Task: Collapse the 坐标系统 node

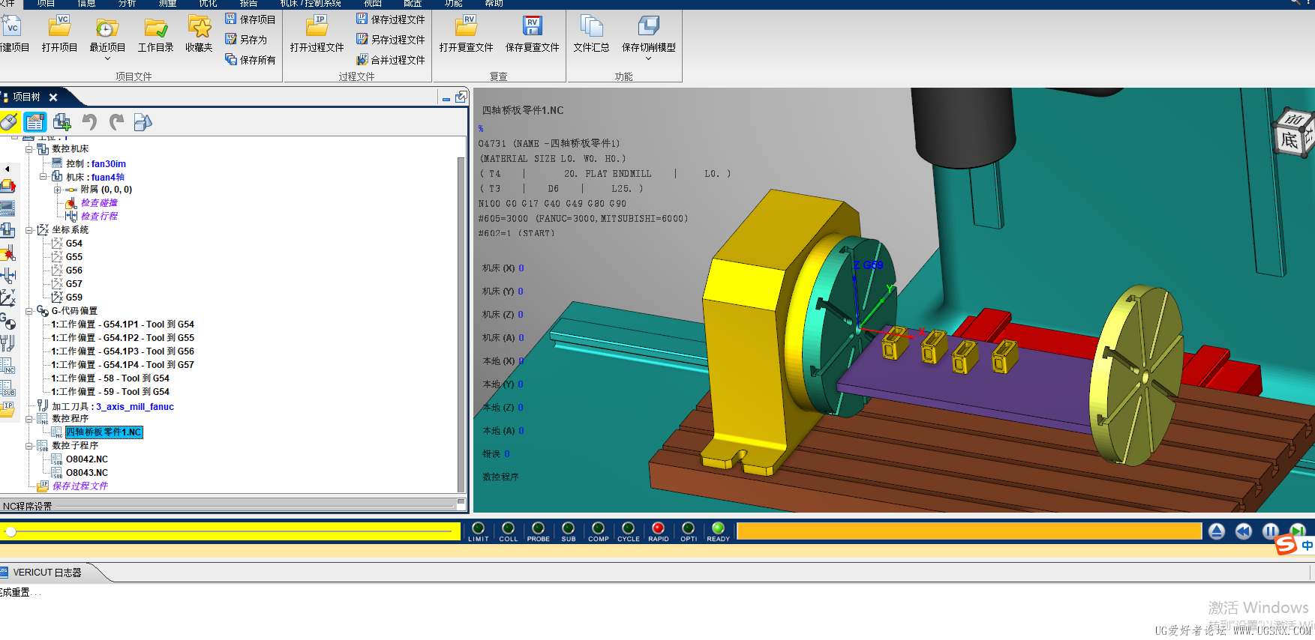Action: tap(29, 230)
